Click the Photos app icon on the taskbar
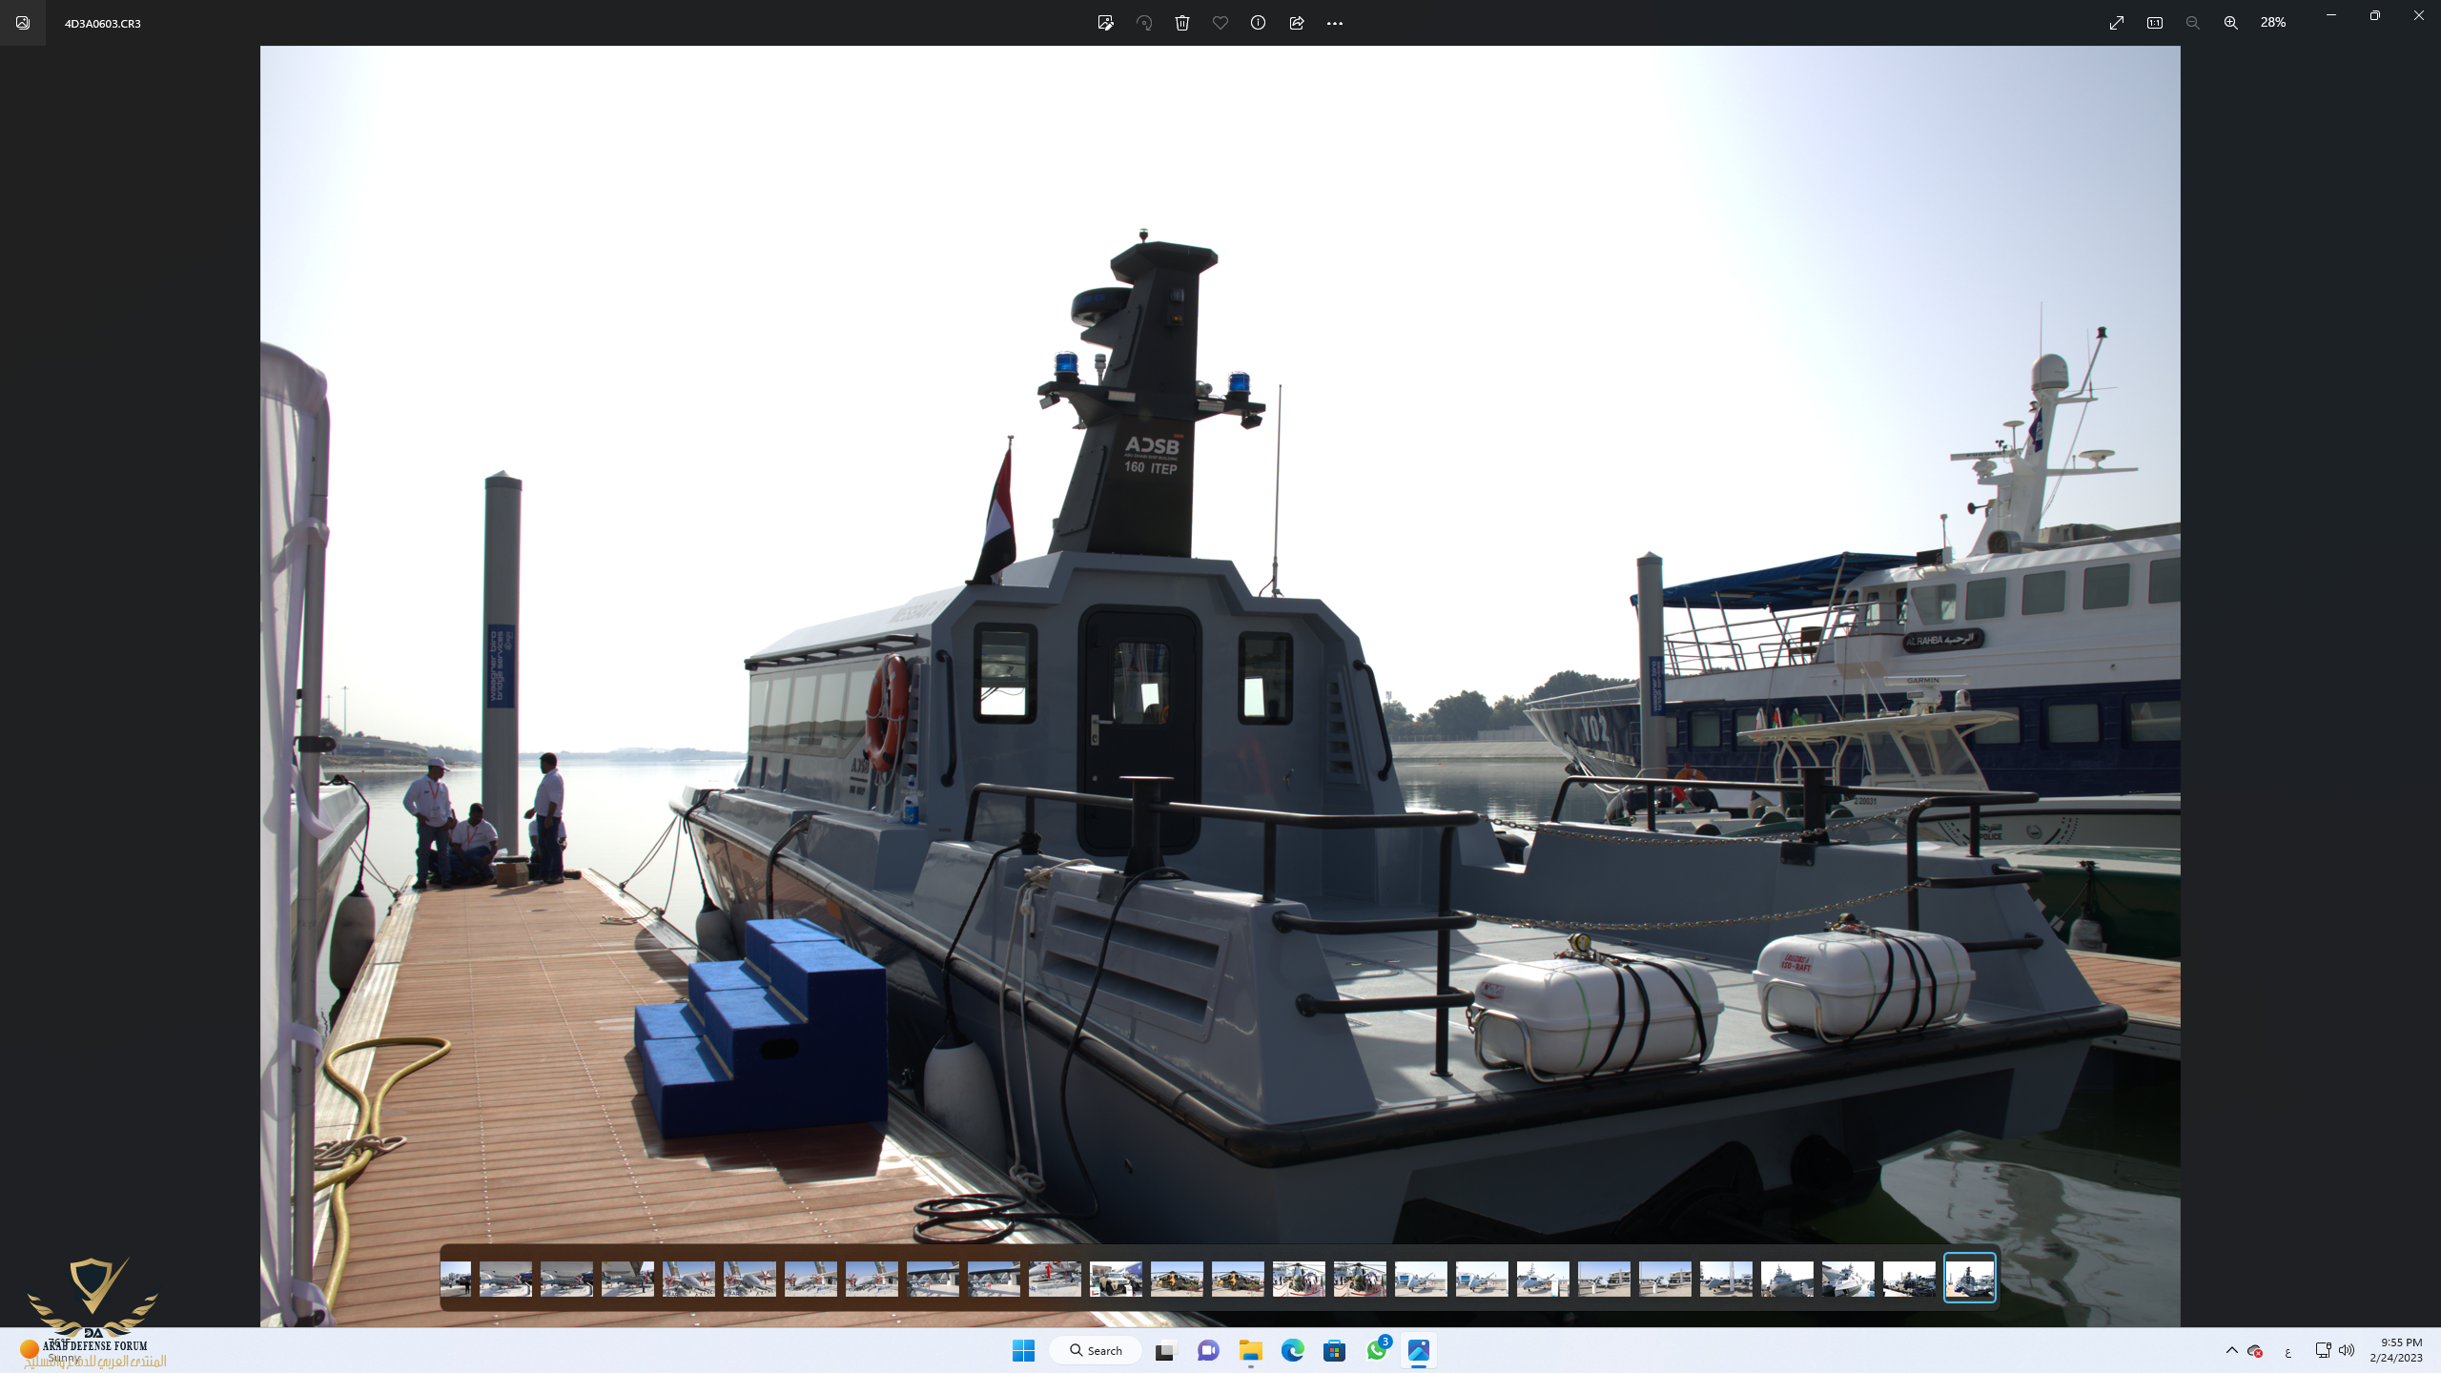This screenshot has width=2441, height=1373. coord(1419,1350)
